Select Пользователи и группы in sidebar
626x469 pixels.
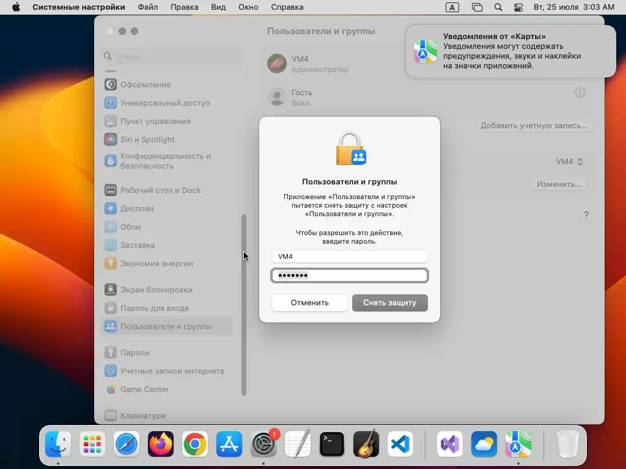point(168,327)
